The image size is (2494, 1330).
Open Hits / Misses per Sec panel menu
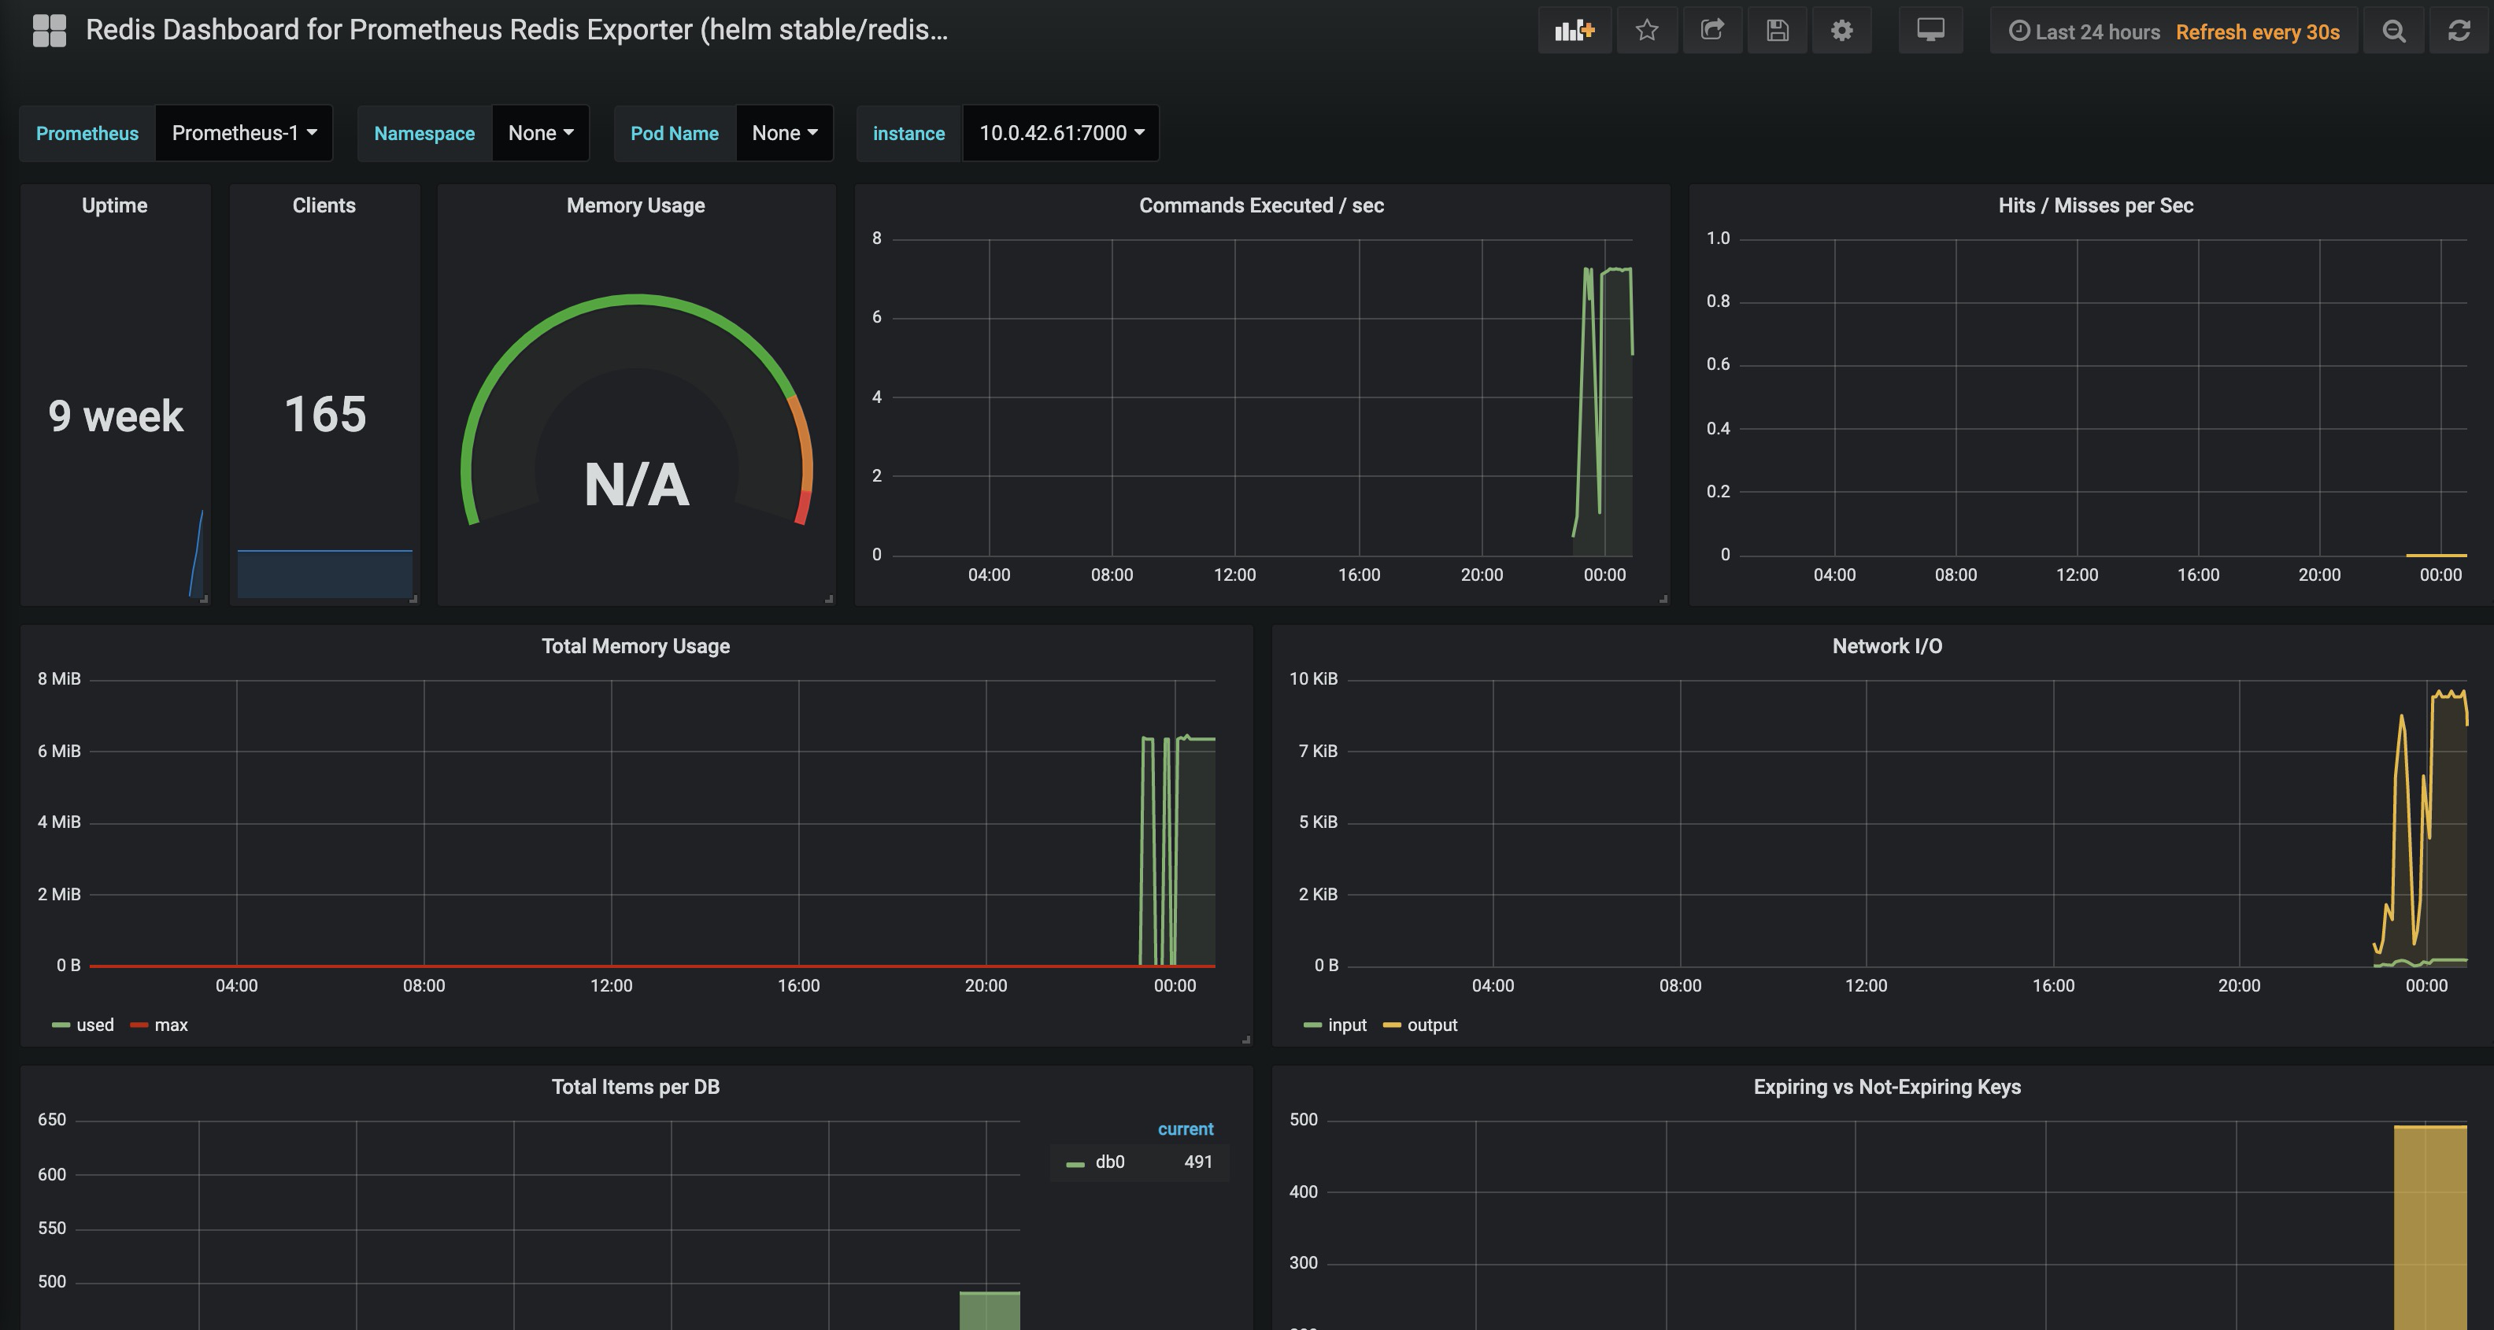click(x=2095, y=205)
